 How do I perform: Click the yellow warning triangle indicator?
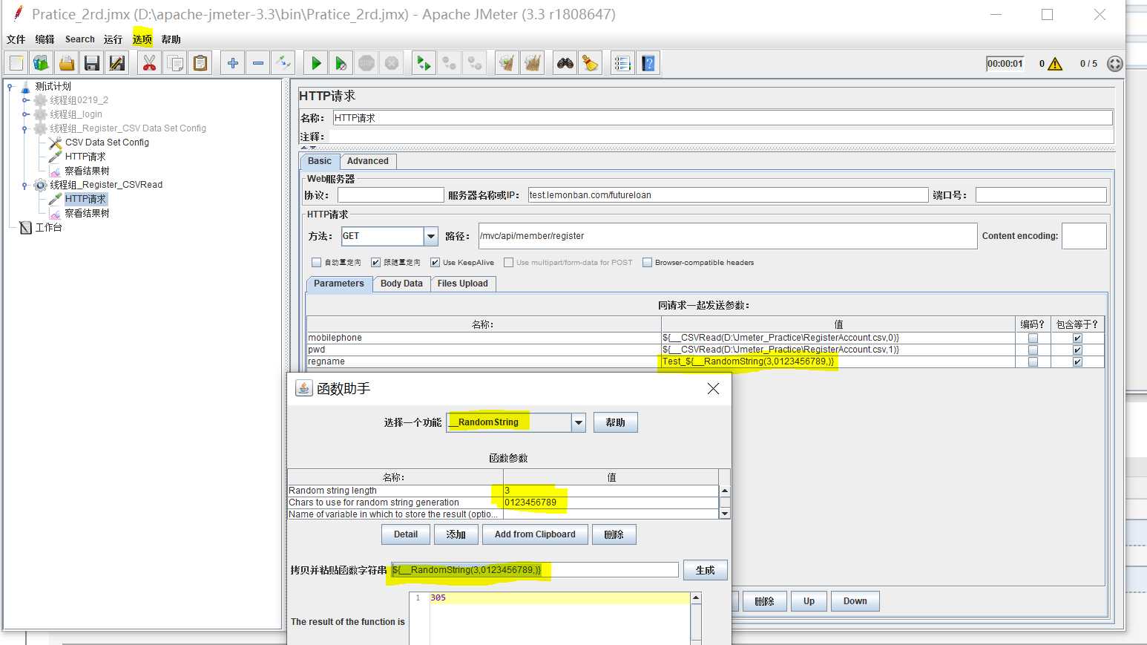click(1055, 64)
